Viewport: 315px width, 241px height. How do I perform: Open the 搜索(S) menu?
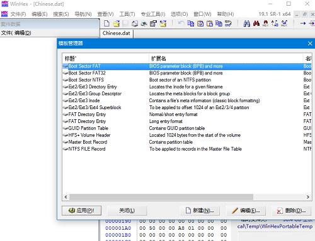click(x=61, y=14)
